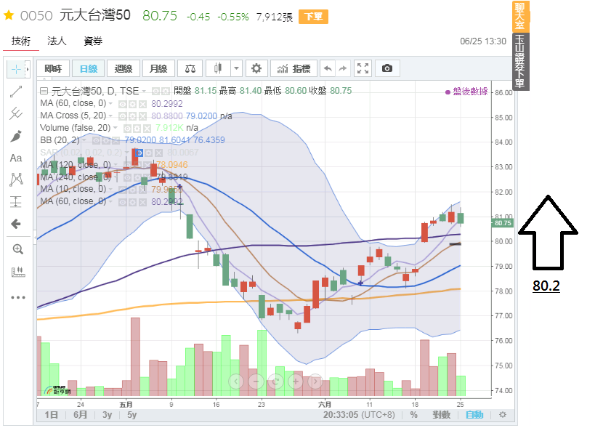Image resolution: width=603 pixels, height=436 pixels.
Task: Open the 聊天室 side tab
Action: tap(520, 16)
